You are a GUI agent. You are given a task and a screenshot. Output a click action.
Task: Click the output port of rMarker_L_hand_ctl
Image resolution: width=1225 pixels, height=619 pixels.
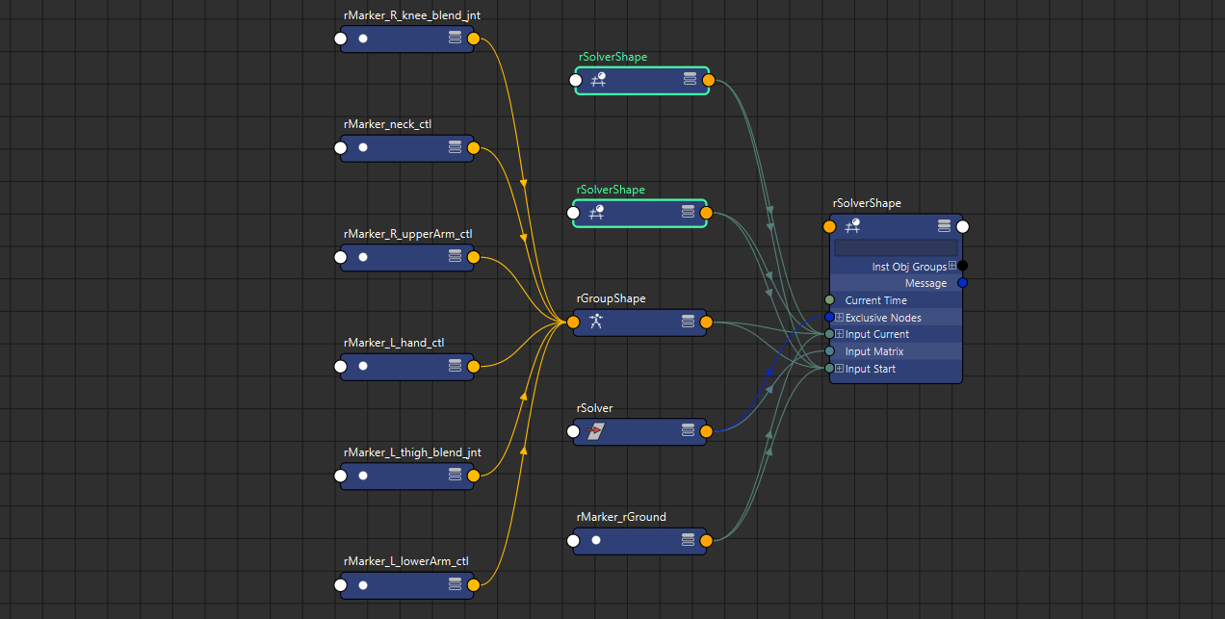point(473,366)
